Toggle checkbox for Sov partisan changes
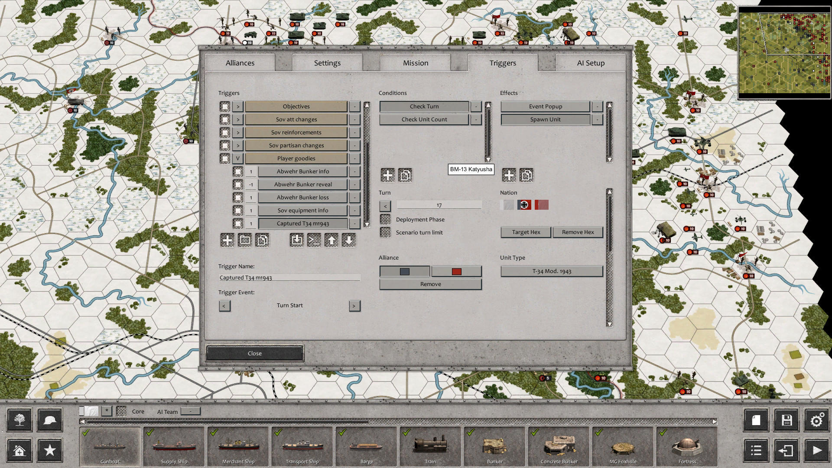Image resolution: width=832 pixels, height=468 pixels. click(225, 146)
